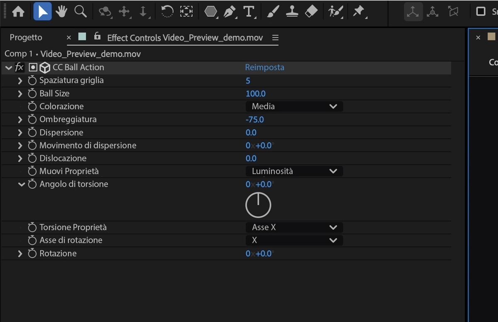Select the Clone Stamp tool

[292, 12]
